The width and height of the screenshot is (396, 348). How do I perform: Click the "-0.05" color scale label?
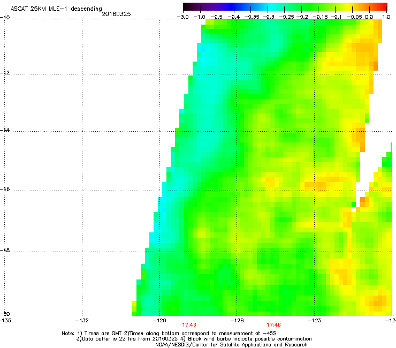pyautogui.click(x=354, y=17)
